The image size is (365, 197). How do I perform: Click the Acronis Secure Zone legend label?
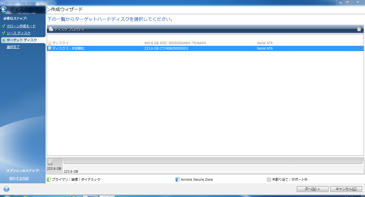click(x=197, y=180)
